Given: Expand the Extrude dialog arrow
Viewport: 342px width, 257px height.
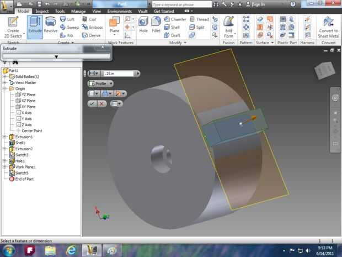Looking at the screenshot, I should pyautogui.click(x=56, y=56).
